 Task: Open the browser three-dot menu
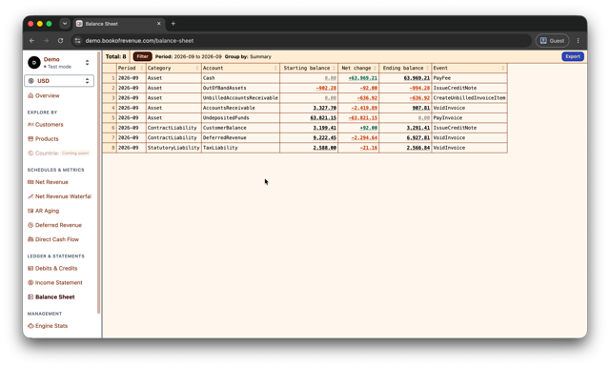pyautogui.click(x=579, y=40)
